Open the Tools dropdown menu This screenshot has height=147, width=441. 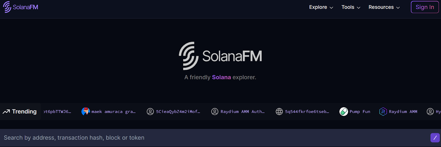coord(351,7)
